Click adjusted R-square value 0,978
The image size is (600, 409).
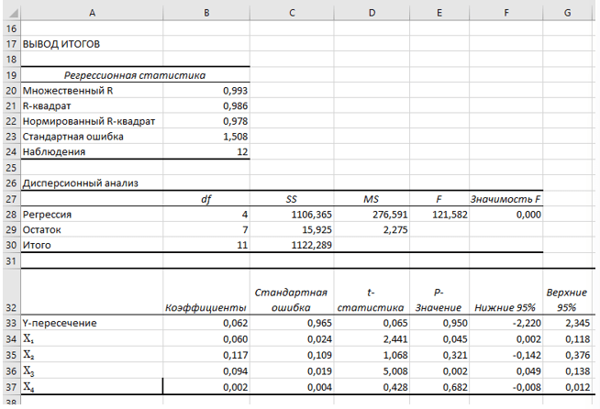point(206,121)
